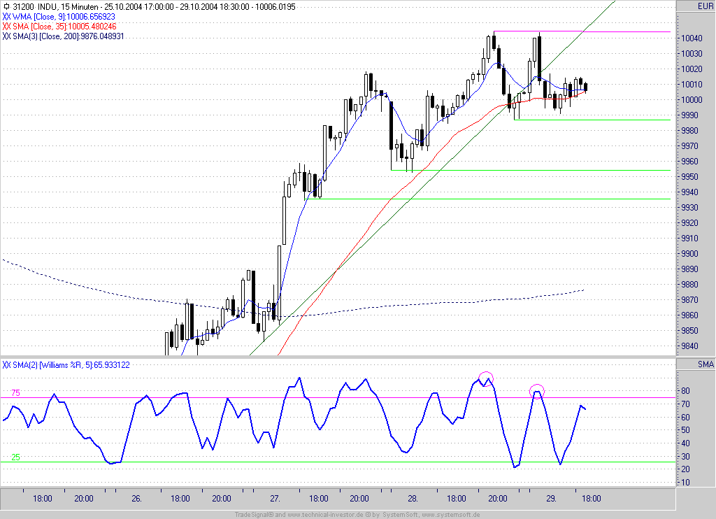Click the 9840 price axis label

pyautogui.click(x=690, y=346)
